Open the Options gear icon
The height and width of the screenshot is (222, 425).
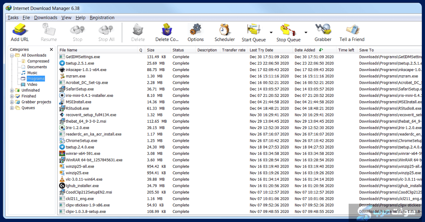(x=195, y=30)
